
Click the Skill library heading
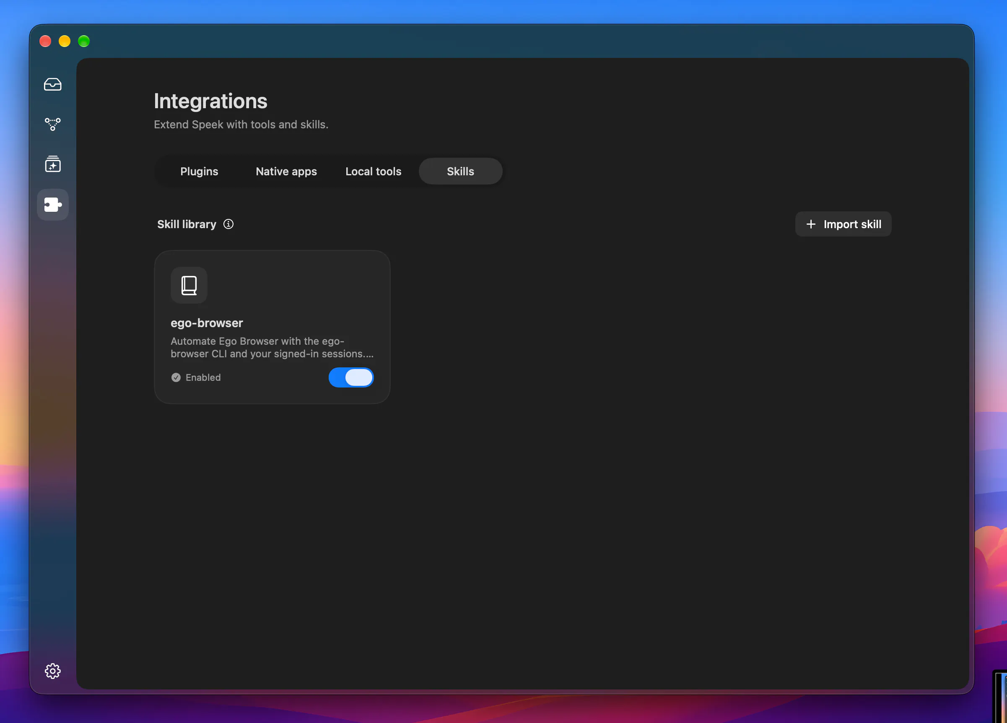187,224
